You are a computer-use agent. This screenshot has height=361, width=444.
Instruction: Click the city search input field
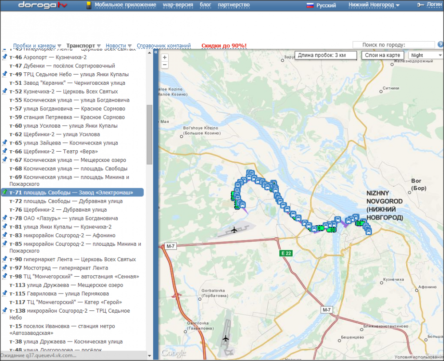tap(393, 45)
